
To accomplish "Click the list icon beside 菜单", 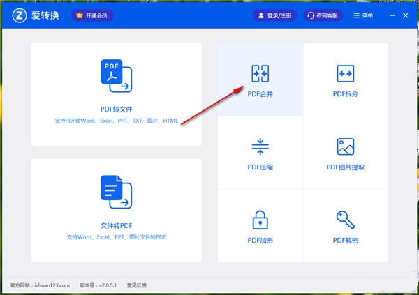I will click(x=356, y=15).
